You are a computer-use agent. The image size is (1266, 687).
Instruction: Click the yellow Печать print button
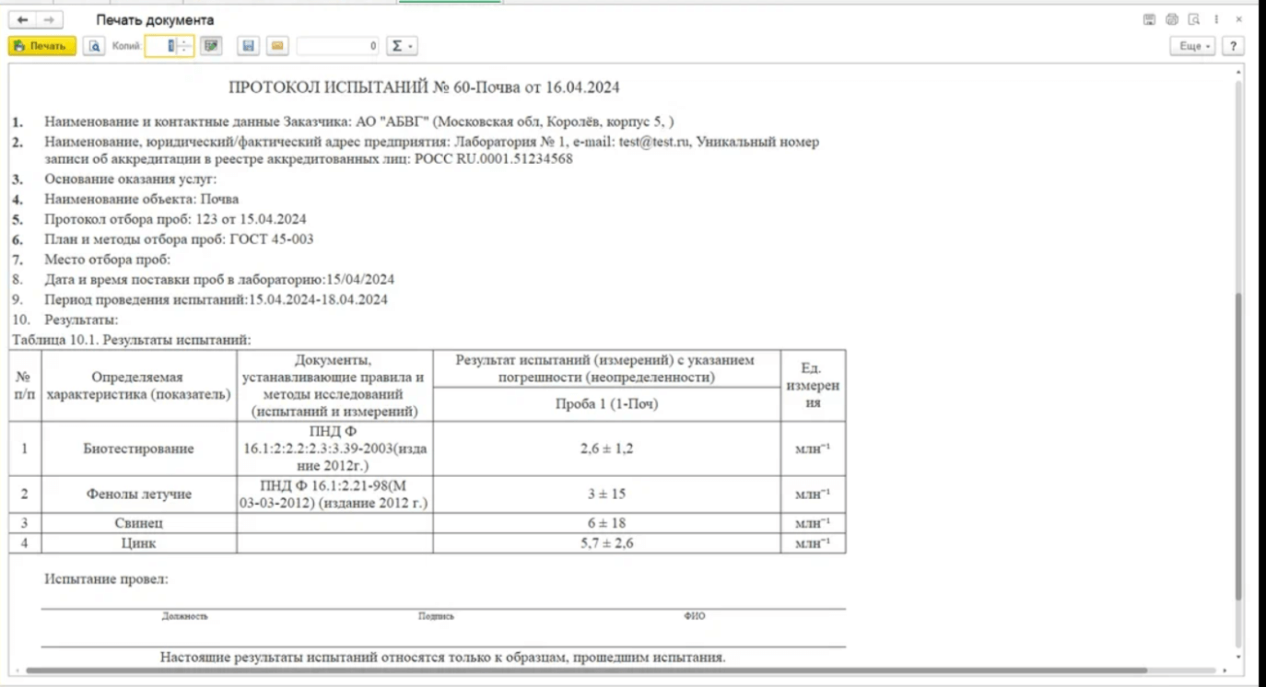(x=41, y=46)
